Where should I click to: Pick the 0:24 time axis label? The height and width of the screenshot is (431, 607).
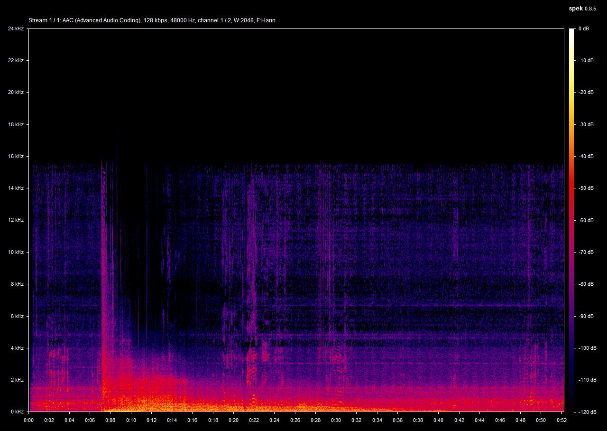click(275, 420)
